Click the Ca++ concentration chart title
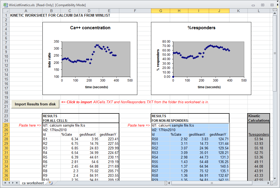The height and width of the screenshot is (188, 280). click(x=90, y=28)
